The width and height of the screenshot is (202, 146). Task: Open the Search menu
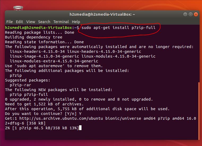tap(44, 22)
